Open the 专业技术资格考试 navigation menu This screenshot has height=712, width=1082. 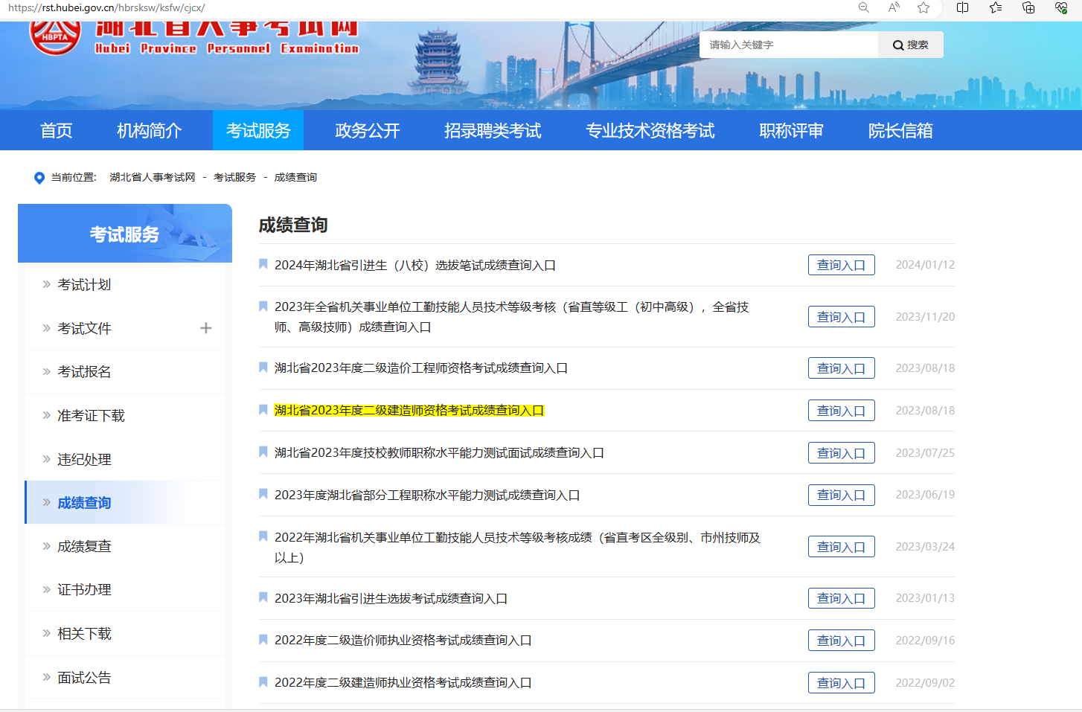650,131
